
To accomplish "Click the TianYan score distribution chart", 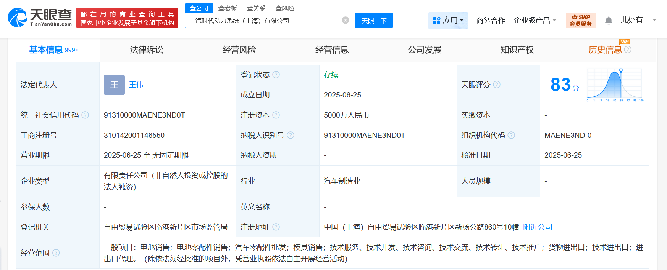I will click(615, 85).
